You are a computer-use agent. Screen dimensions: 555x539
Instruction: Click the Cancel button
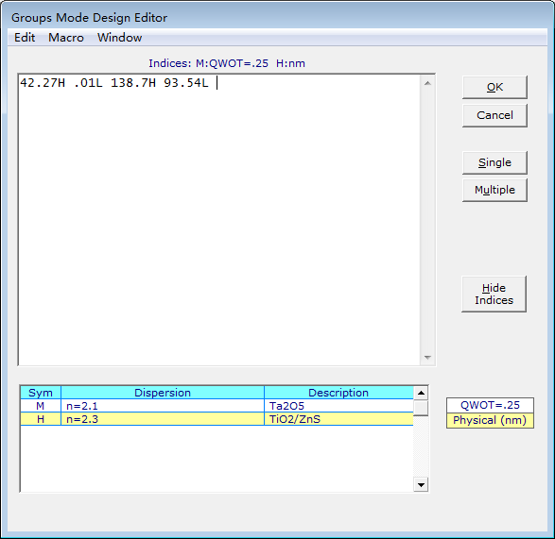[494, 115]
